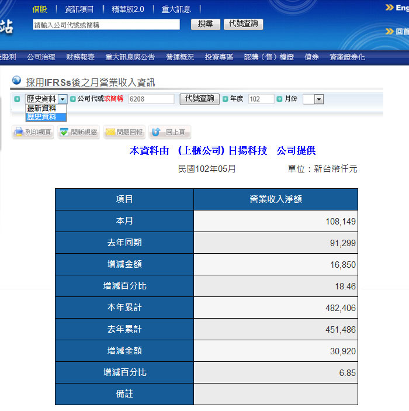Click the 公司代號 field containing 6208
The image size is (409, 411).
(x=151, y=99)
